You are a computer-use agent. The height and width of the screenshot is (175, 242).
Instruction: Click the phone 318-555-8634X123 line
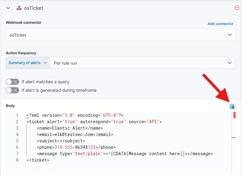(x=76, y=147)
